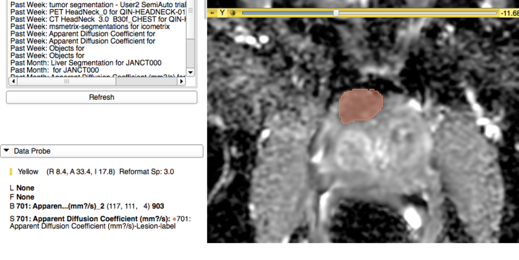Image resolution: width=519 pixels, height=260 pixels.
Task: Click the orange lesion segmentation in the slice view
Action: coord(361,105)
